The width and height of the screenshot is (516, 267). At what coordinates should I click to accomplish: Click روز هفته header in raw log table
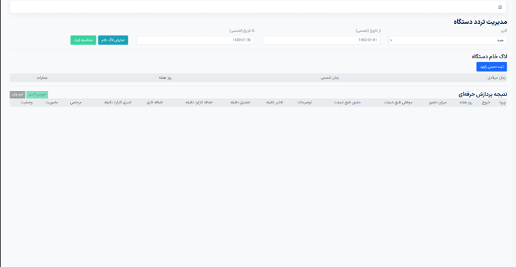tap(165, 78)
